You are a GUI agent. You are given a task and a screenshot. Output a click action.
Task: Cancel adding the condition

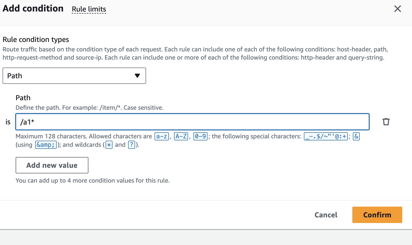(x=326, y=215)
